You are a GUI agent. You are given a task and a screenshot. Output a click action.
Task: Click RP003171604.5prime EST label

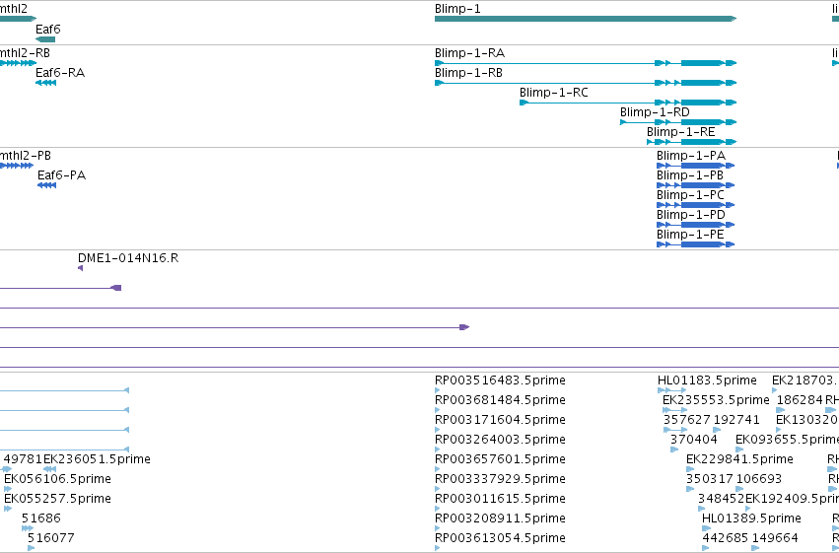[x=500, y=420]
